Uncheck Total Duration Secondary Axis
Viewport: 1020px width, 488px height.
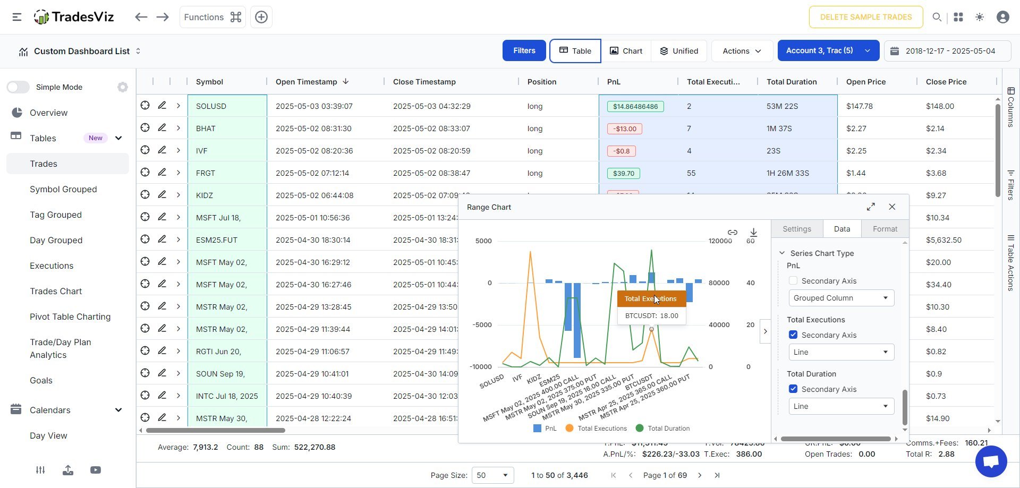pos(793,389)
